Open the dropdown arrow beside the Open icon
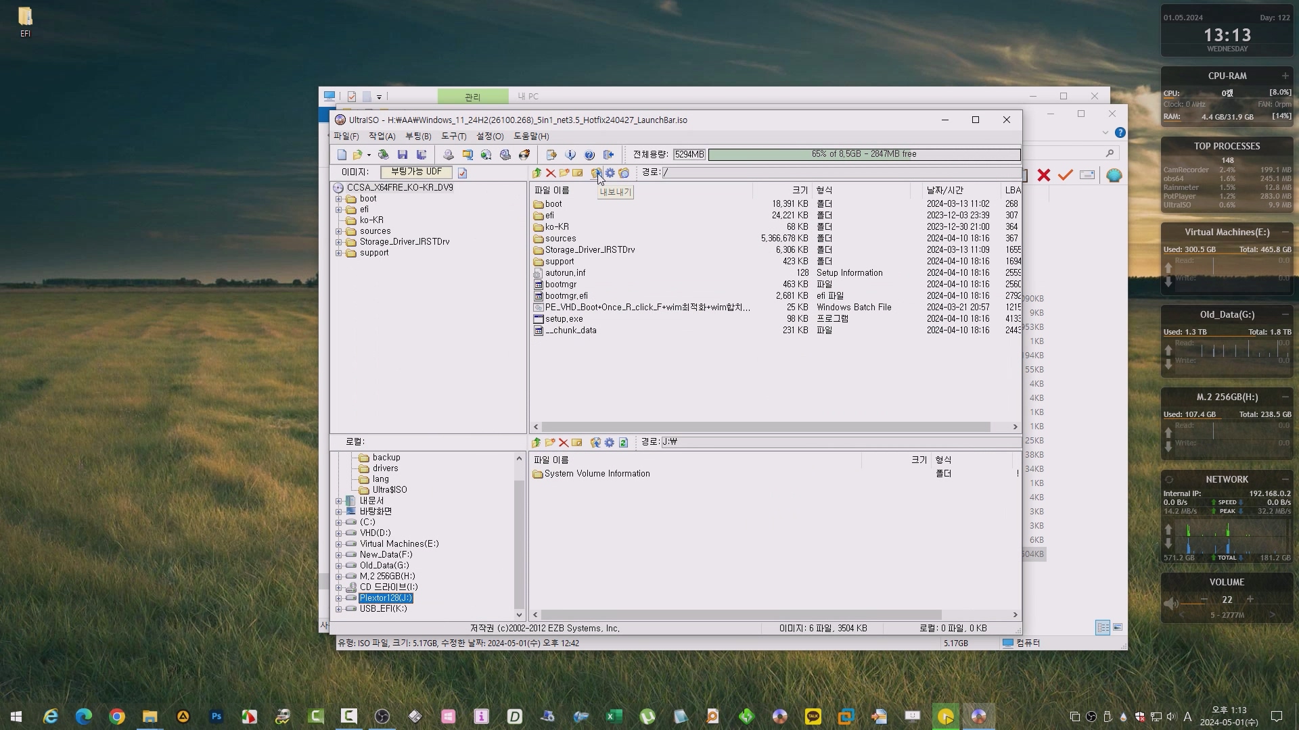Image resolution: width=1299 pixels, height=730 pixels. coord(369,155)
